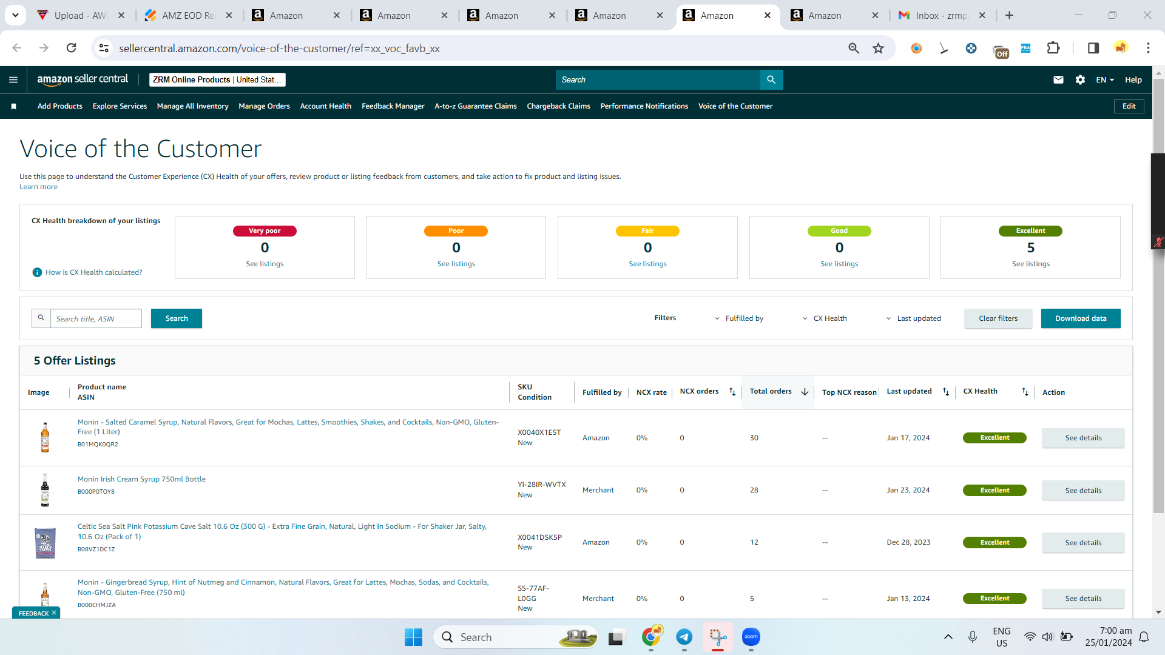The width and height of the screenshot is (1165, 655).
Task: Open the messages envelope icon
Action: click(x=1058, y=79)
